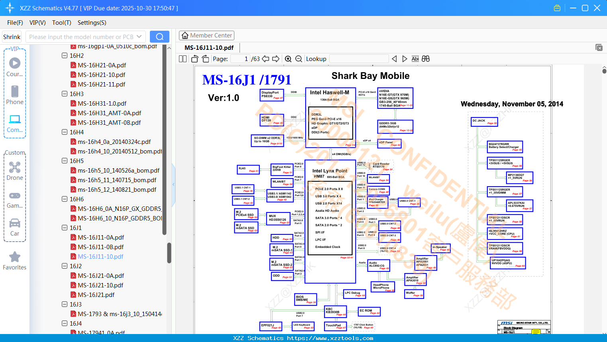Open the File(F) menu
Screen dimensions: 607x342
click(15, 23)
